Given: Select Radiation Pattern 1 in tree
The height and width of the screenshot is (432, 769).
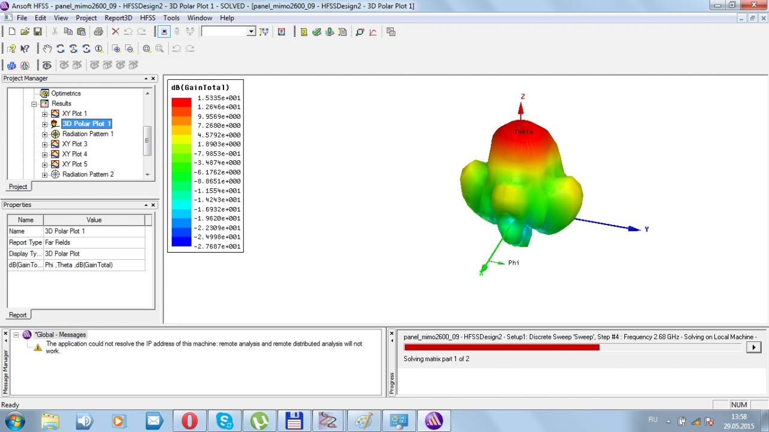Looking at the screenshot, I should pos(87,134).
